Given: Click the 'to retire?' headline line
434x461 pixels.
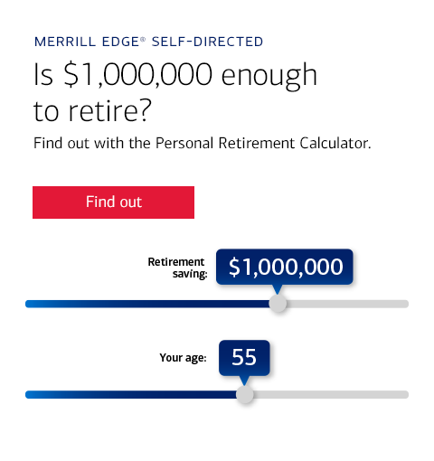Looking at the screenshot, I should coord(92,111).
